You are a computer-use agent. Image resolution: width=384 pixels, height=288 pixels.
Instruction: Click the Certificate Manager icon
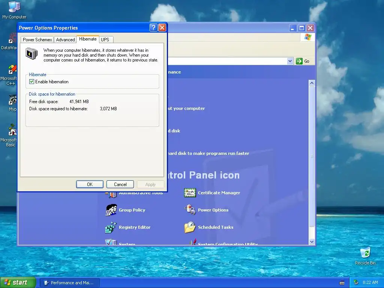[190, 193]
